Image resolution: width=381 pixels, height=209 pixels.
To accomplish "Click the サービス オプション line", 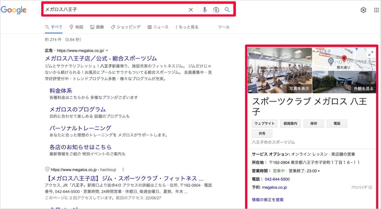I will [x=303, y=154].
